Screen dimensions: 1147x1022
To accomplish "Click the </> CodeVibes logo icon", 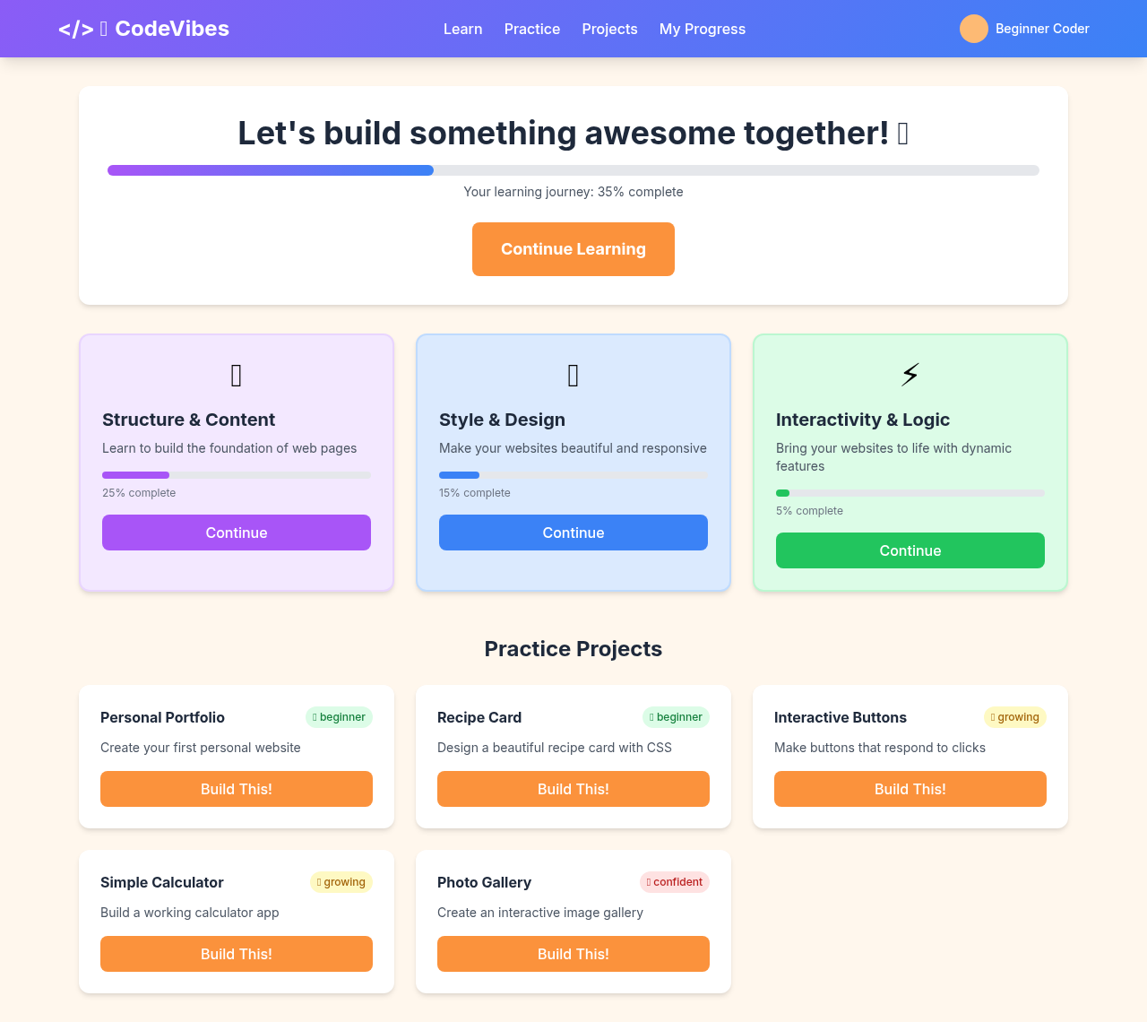I will 75,28.
